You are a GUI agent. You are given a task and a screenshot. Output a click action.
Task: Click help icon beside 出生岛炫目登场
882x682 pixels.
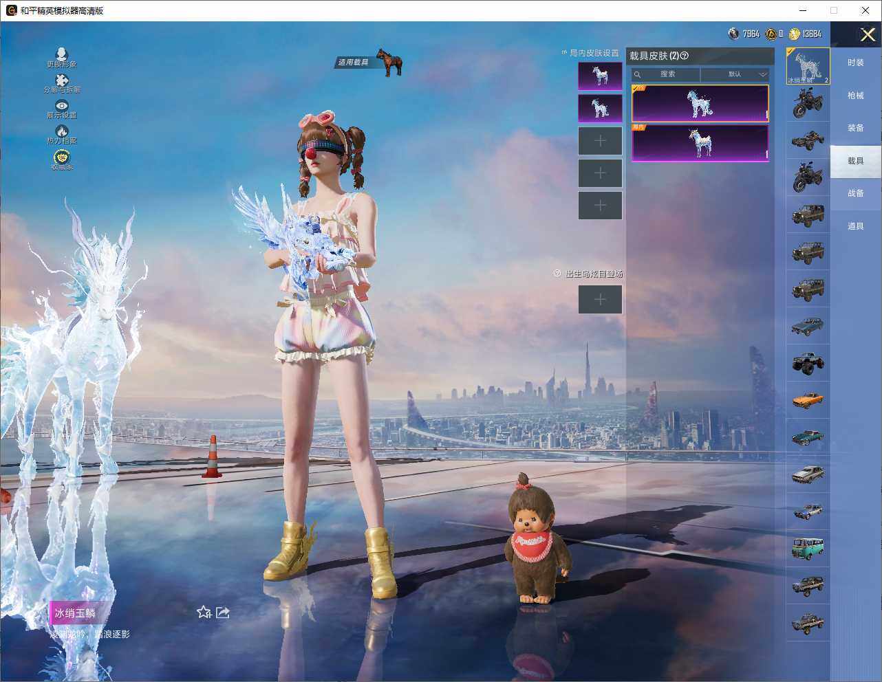tap(557, 274)
